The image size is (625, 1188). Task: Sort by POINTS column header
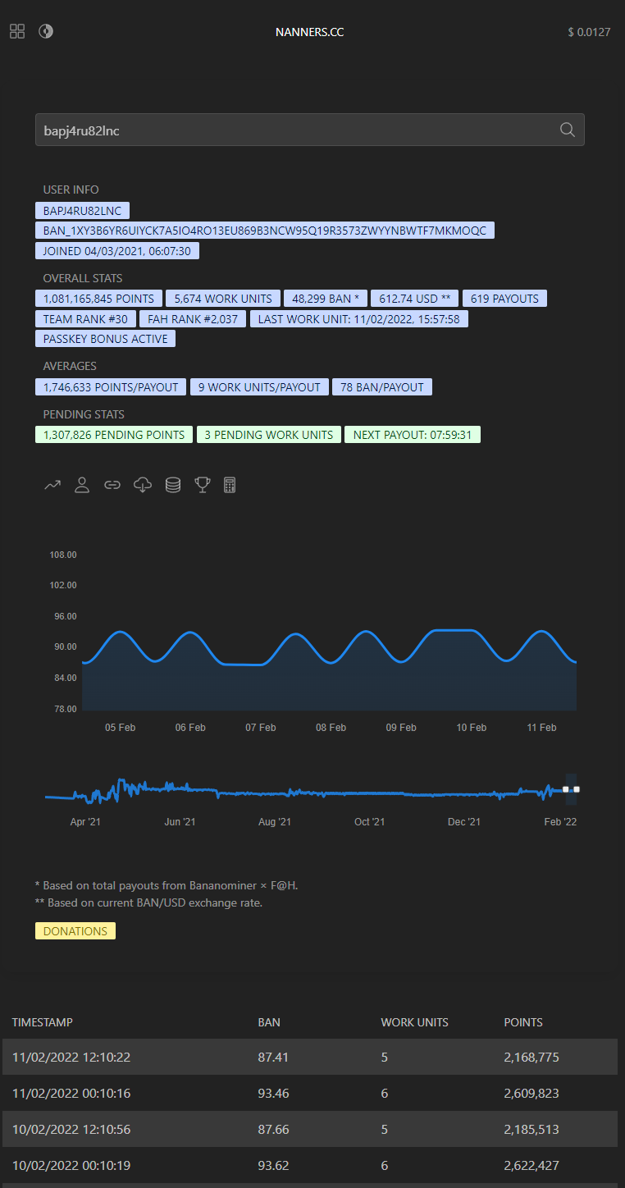click(523, 1022)
